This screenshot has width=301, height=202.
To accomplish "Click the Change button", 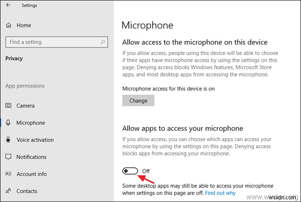I will tap(138, 100).
